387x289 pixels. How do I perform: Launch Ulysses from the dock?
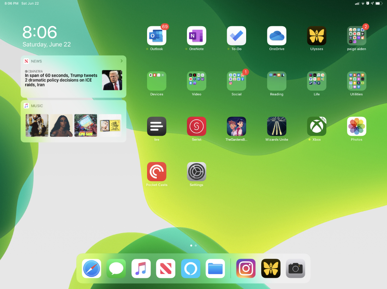pyautogui.click(x=271, y=268)
